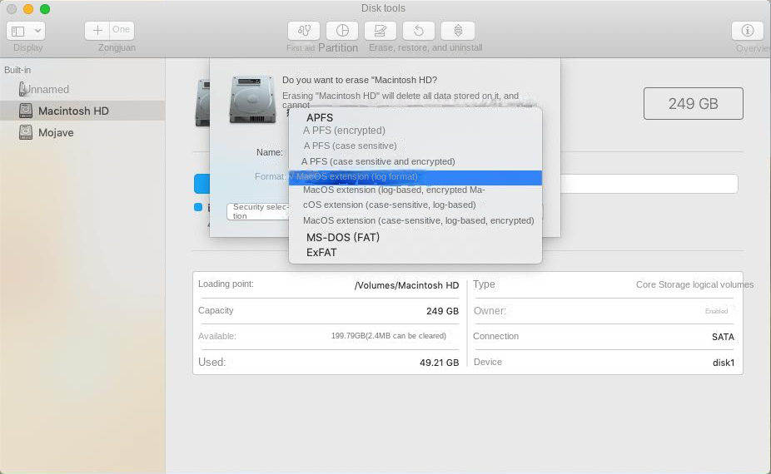Expand the Display dropdown chevron
This screenshot has width=771, height=474.
37,31
